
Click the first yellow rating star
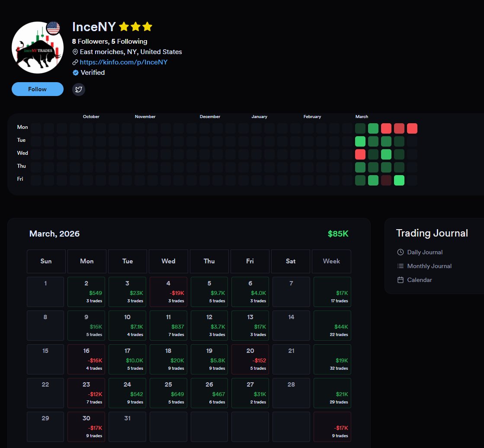124,26
